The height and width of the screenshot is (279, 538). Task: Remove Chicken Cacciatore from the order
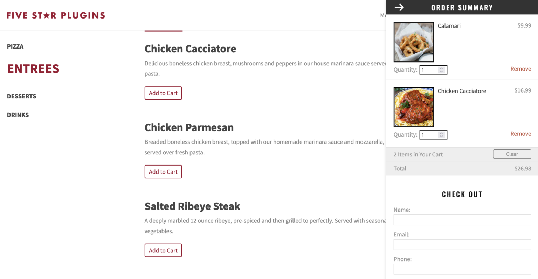(521, 134)
